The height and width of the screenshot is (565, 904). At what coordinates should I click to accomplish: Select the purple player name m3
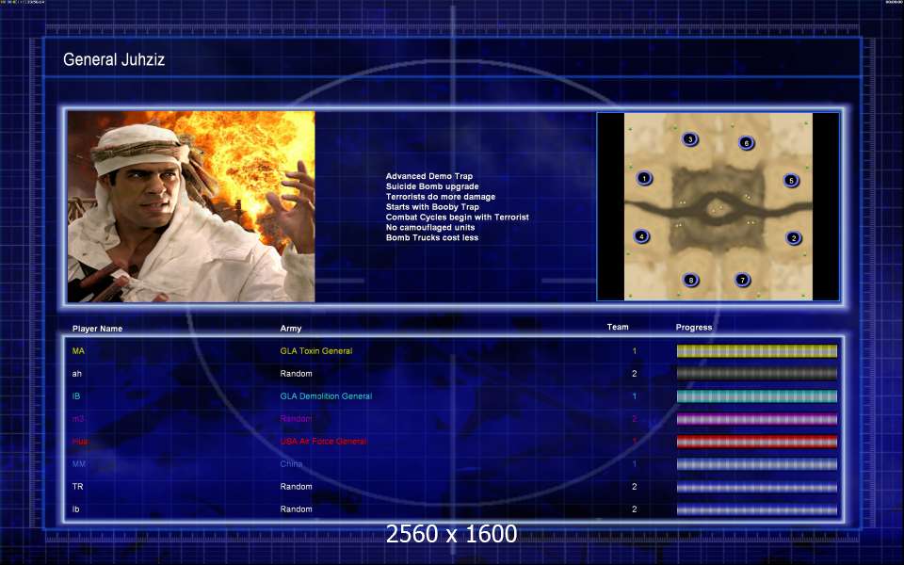[x=78, y=418]
